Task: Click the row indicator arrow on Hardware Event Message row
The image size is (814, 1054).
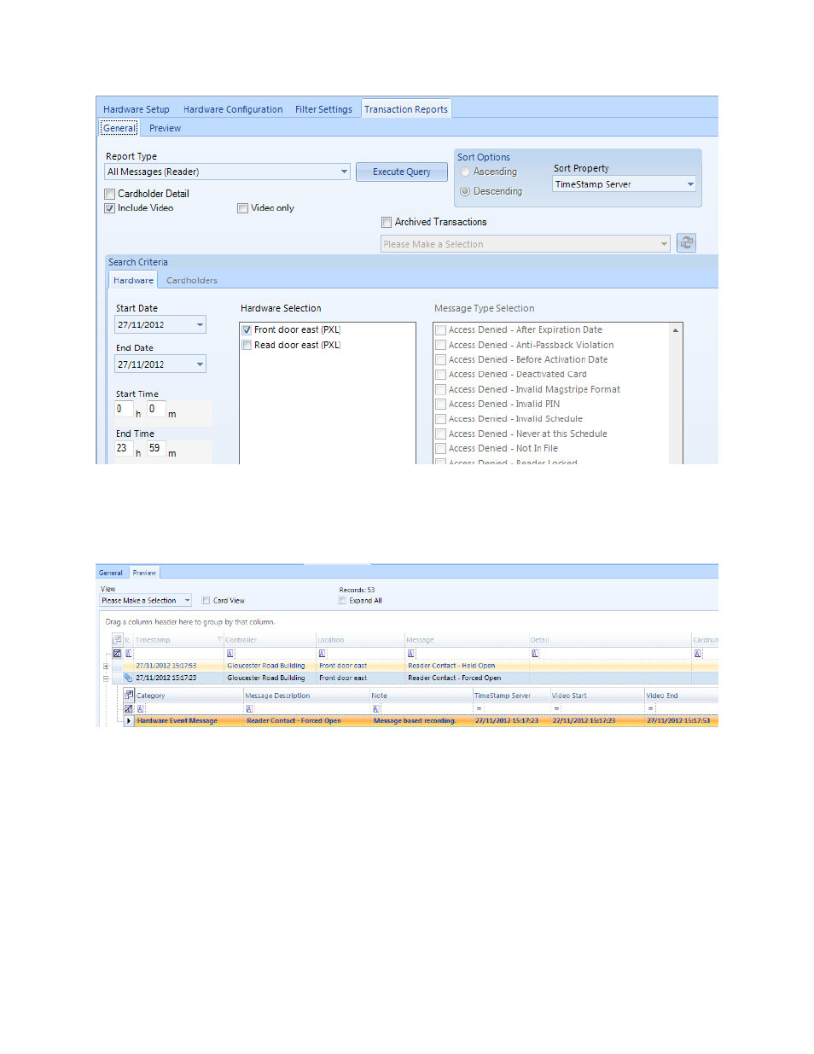Action: [x=129, y=721]
